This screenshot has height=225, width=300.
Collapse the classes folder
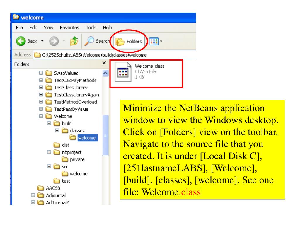pyautogui.click(x=57, y=130)
